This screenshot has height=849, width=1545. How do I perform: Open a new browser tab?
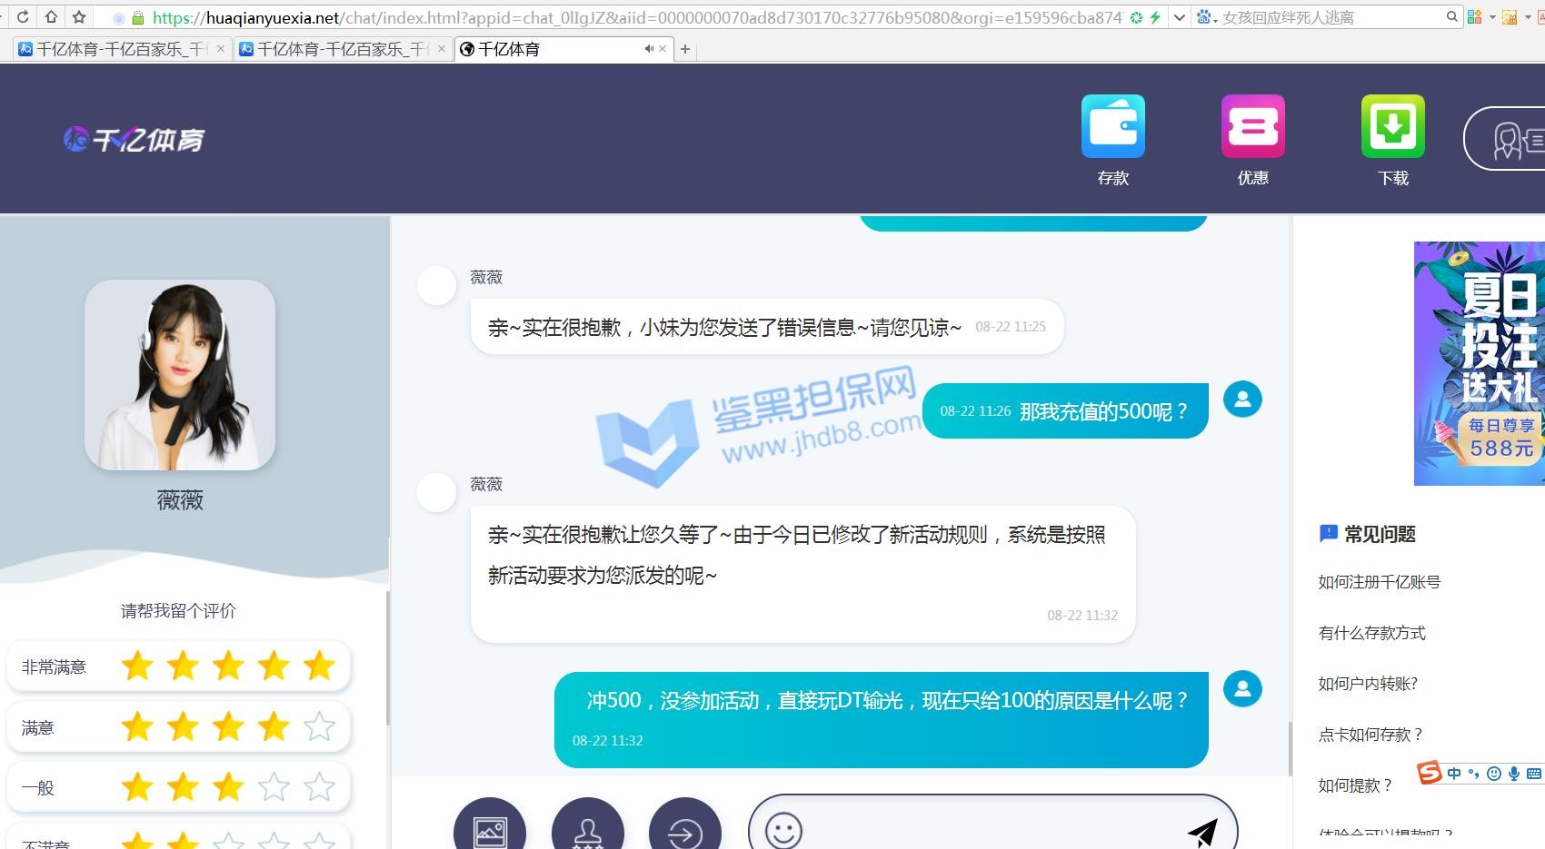pyautogui.click(x=685, y=49)
